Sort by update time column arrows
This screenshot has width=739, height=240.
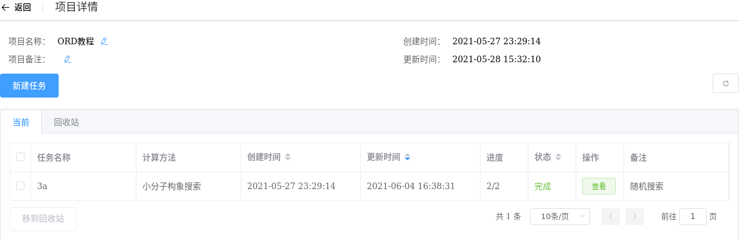tap(407, 157)
